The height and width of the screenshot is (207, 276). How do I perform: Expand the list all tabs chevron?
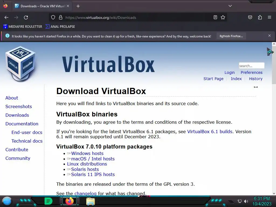pyautogui.click(x=230, y=6)
